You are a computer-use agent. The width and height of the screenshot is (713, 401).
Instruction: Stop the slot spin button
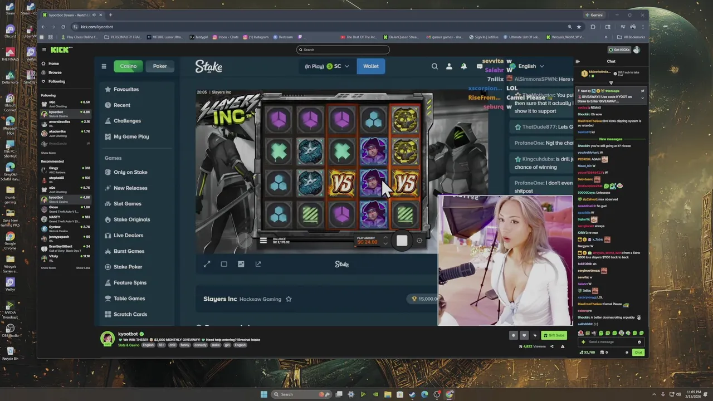pos(402,241)
